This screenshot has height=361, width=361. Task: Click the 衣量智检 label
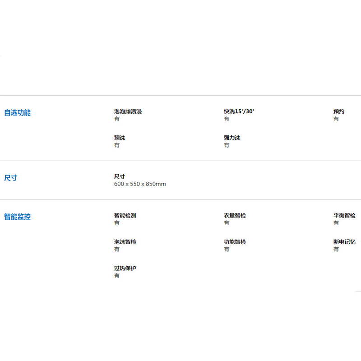[x=235, y=216]
